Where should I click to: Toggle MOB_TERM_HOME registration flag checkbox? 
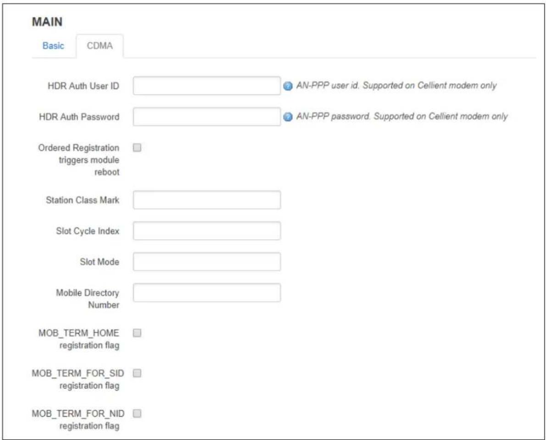pyautogui.click(x=137, y=333)
